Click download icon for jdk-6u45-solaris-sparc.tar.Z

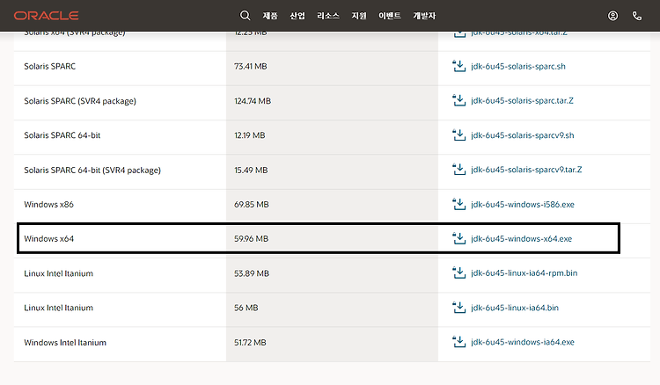pos(458,100)
